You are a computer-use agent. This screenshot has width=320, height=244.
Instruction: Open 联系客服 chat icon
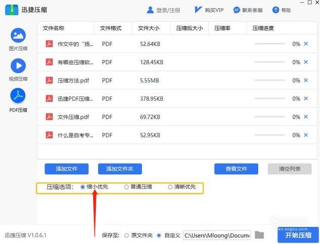click(236, 10)
